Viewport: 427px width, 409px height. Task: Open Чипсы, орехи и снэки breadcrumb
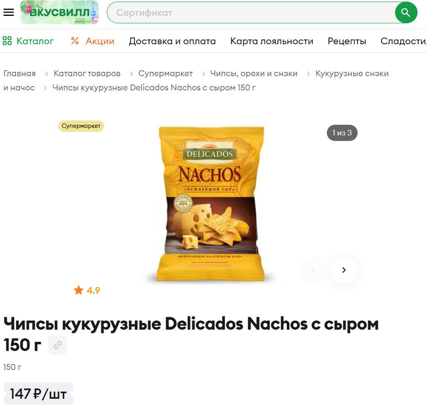(x=254, y=73)
